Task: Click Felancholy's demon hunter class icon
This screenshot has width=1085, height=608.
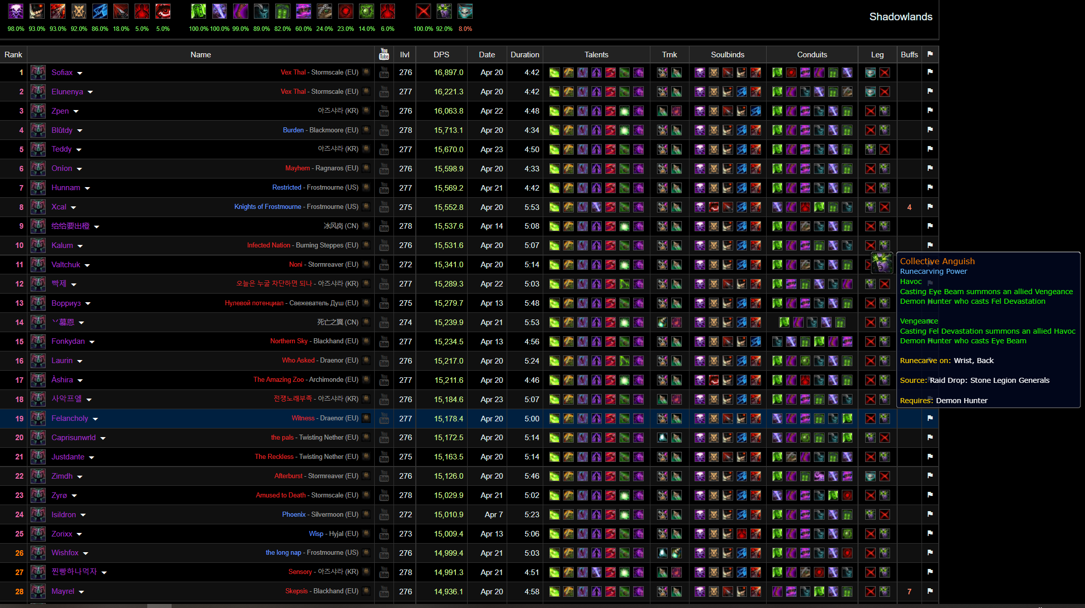Action: tap(38, 418)
